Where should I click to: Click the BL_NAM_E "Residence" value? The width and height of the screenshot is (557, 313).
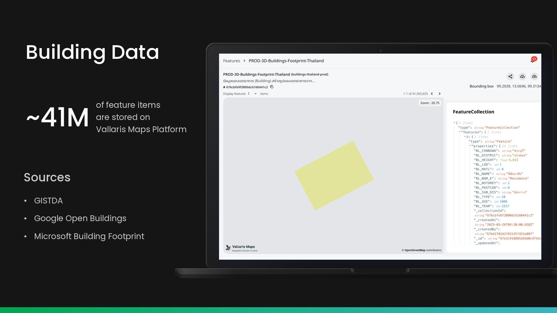518,179
